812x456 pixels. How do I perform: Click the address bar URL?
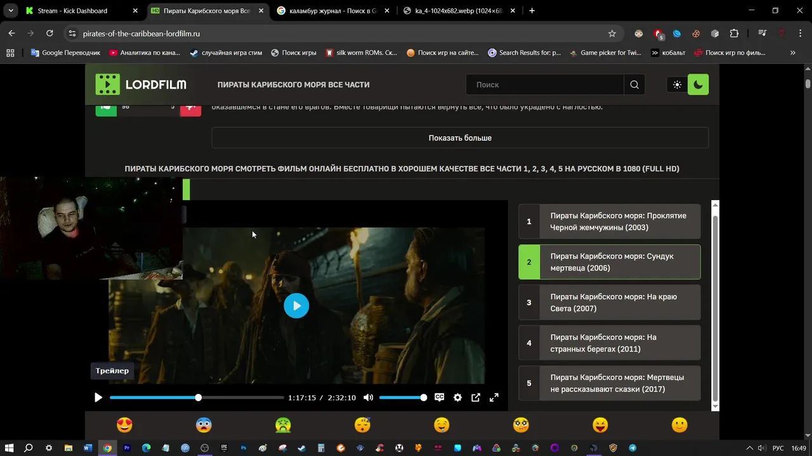pyautogui.click(x=141, y=34)
